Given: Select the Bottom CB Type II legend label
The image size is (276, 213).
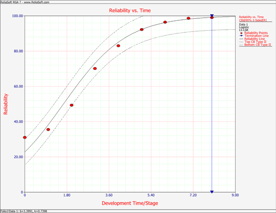Looking at the screenshot, I should point(258,45).
